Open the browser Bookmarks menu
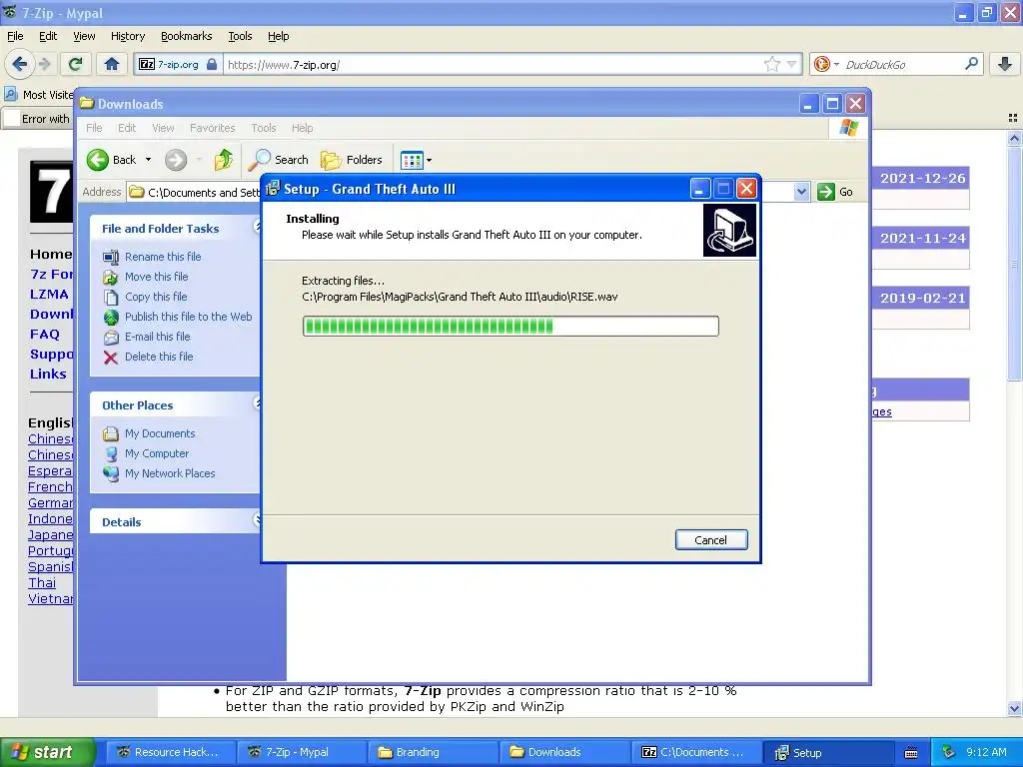This screenshot has width=1023, height=767. [186, 36]
